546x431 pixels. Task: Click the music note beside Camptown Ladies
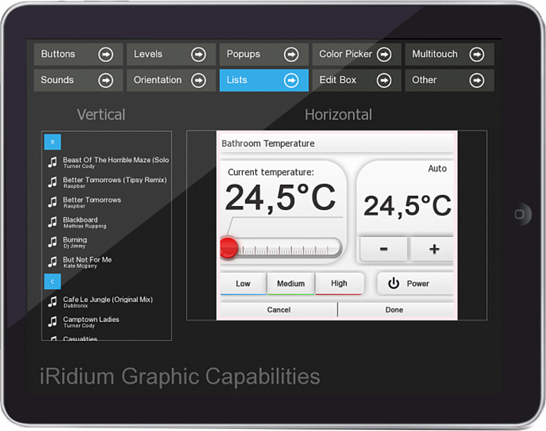(52, 321)
